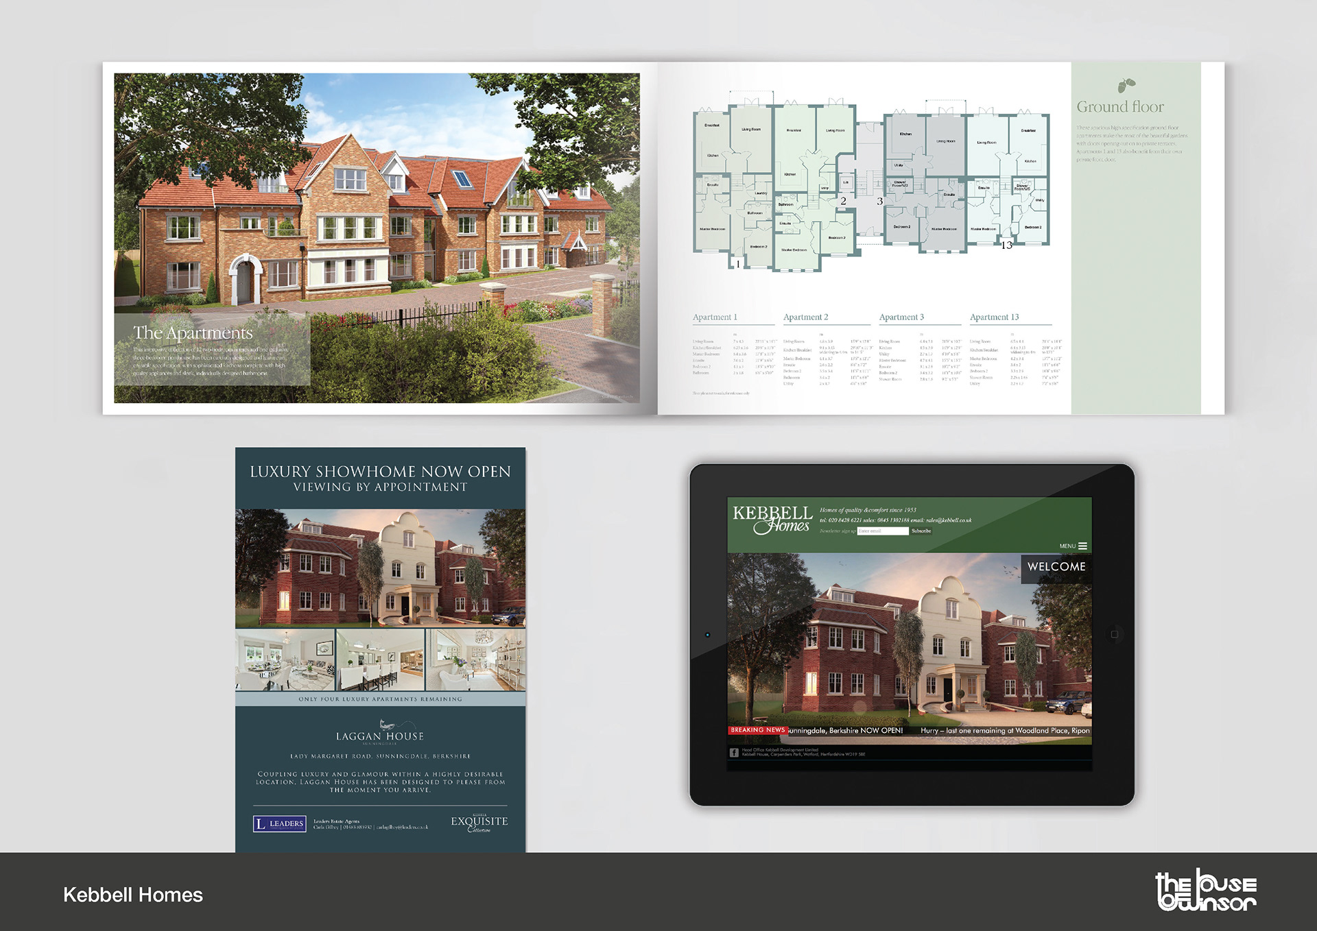
Task: Click The House of Winsor logo
Action: click(x=1206, y=891)
